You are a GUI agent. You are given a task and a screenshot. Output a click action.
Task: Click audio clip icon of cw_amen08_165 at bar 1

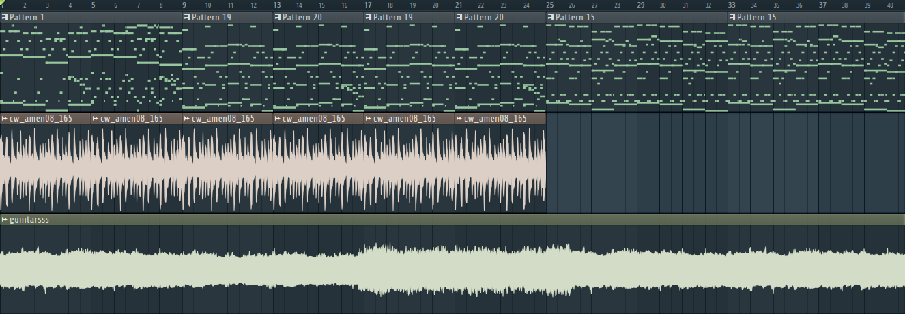[x=5, y=119]
